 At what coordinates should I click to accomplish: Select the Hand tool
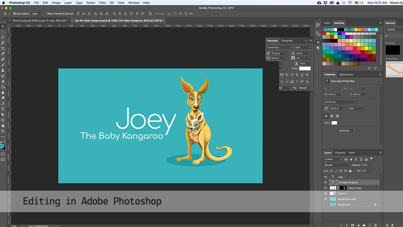click(3, 126)
